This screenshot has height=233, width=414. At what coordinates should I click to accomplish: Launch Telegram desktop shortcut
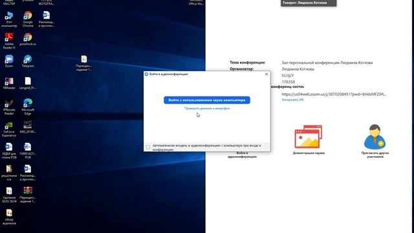pyautogui.click(x=28, y=61)
